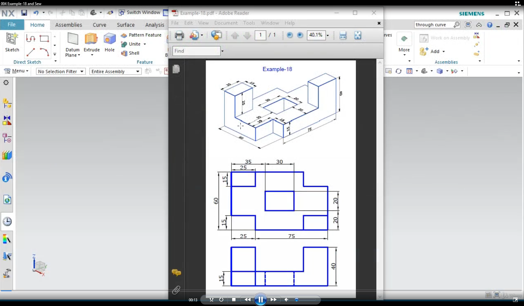Click the Switch Window button
This screenshot has height=306, width=524.
tap(140, 13)
